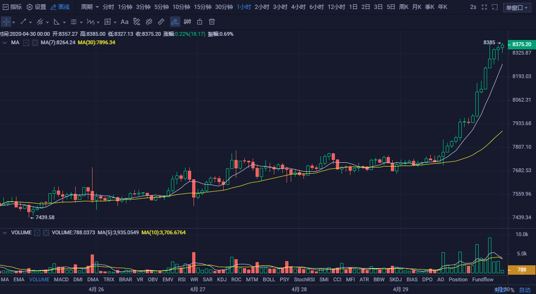Click the 8375.20 current price label
This screenshot has height=294, width=536.
(521, 45)
